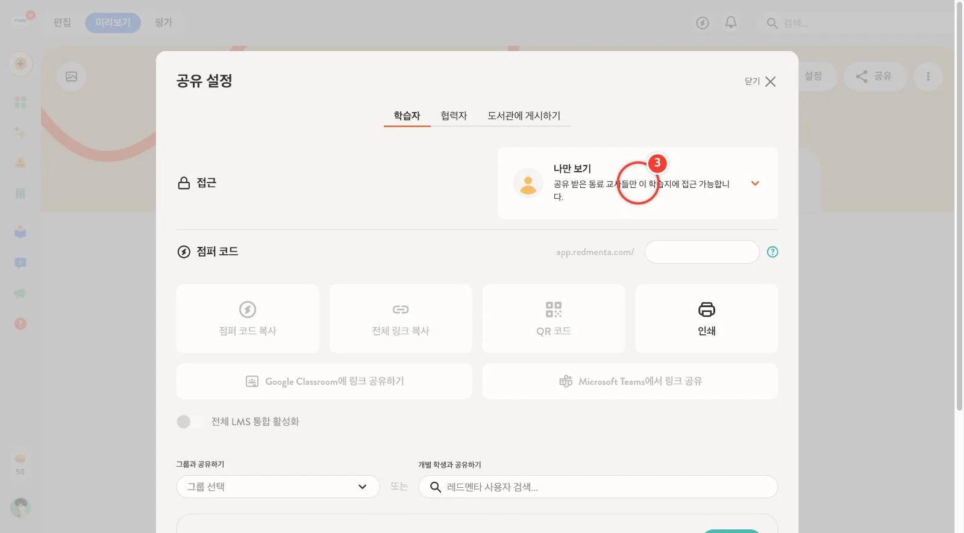Close the 공유 설정 dialog with 닫기
Image resolution: width=964 pixels, height=533 pixels.
tap(760, 81)
